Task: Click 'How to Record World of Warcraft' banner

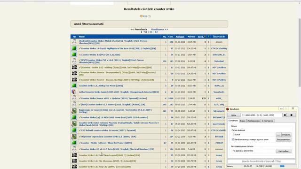Action: (x=261, y=161)
